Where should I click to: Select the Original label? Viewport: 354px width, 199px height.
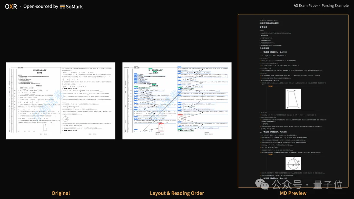tap(61, 193)
